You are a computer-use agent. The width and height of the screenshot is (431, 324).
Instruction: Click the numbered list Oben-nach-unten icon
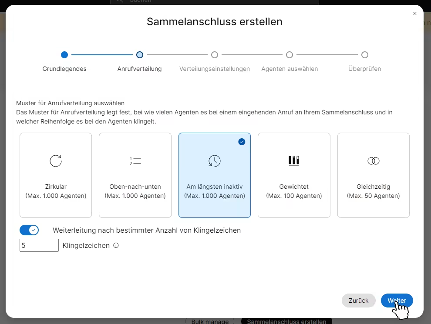coord(135,161)
